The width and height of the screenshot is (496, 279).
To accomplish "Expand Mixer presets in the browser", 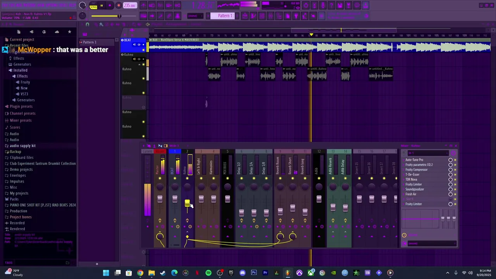I will (x=21, y=121).
